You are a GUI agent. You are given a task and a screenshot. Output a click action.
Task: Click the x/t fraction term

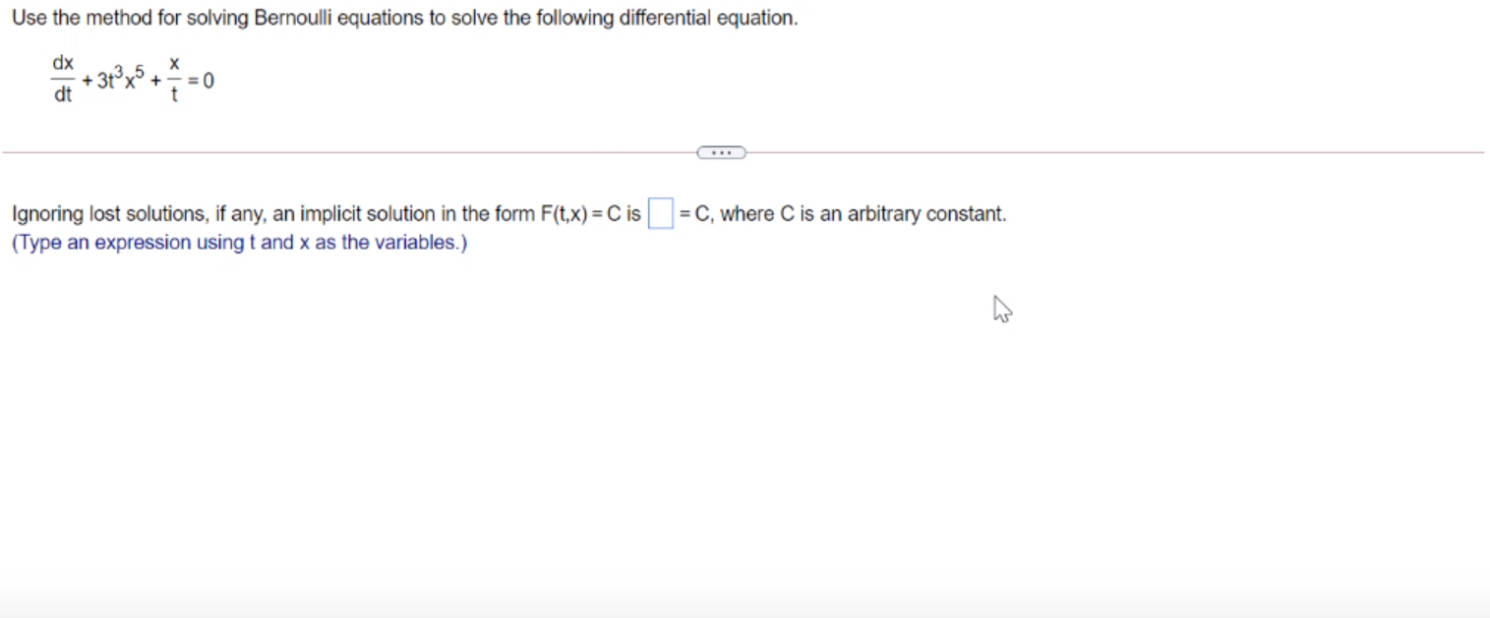[173, 79]
